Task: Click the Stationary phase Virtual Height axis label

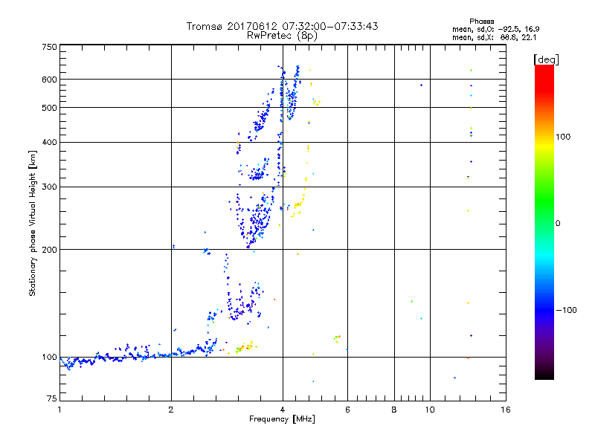Action: click(x=33, y=223)
